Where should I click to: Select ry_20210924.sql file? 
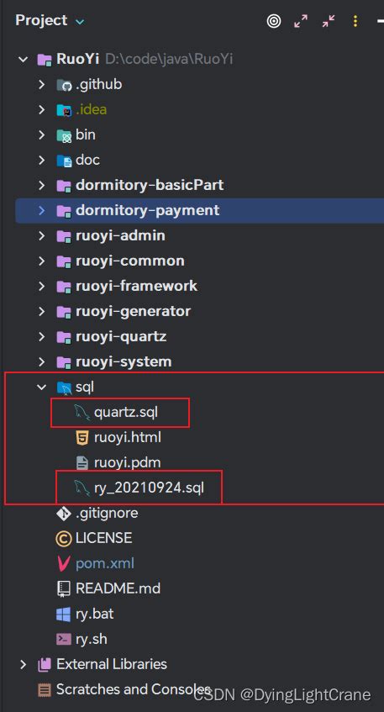(x=149, y=488)
